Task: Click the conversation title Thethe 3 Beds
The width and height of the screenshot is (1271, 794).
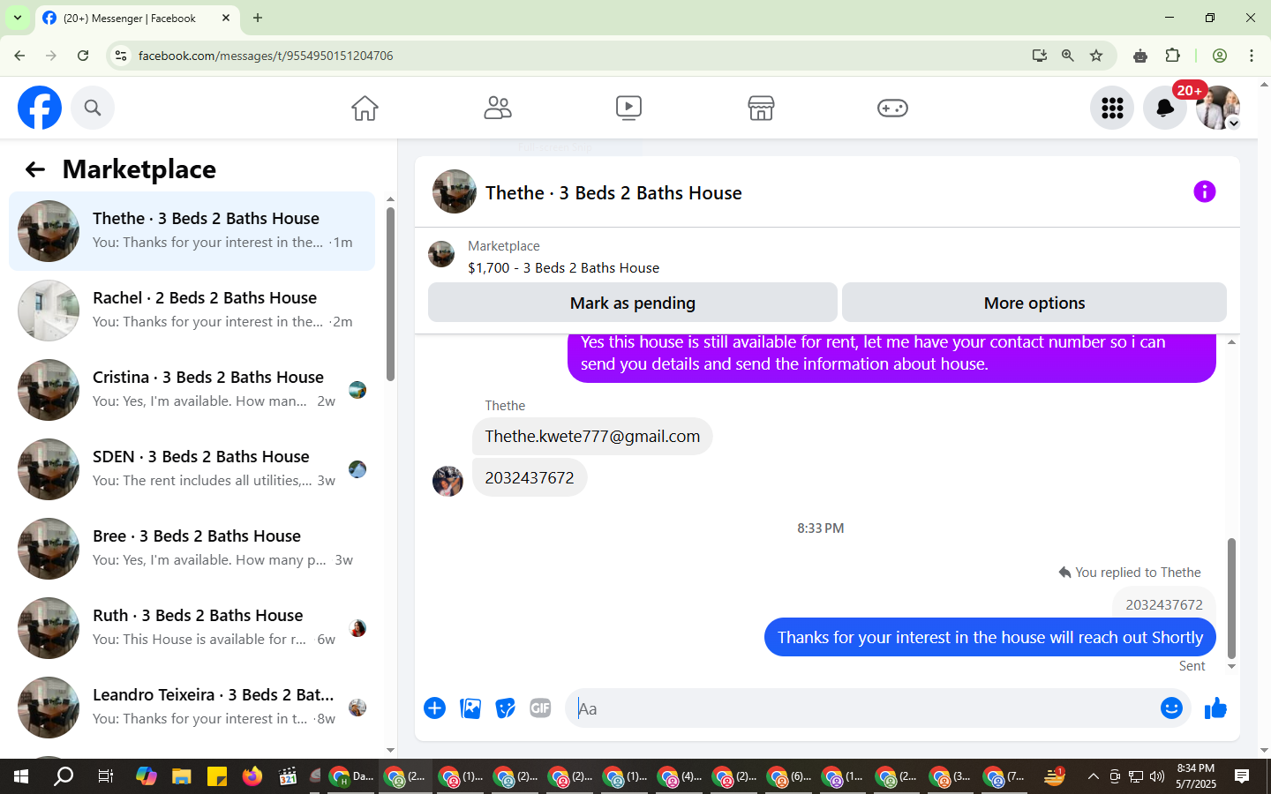Action: point(613,192)
